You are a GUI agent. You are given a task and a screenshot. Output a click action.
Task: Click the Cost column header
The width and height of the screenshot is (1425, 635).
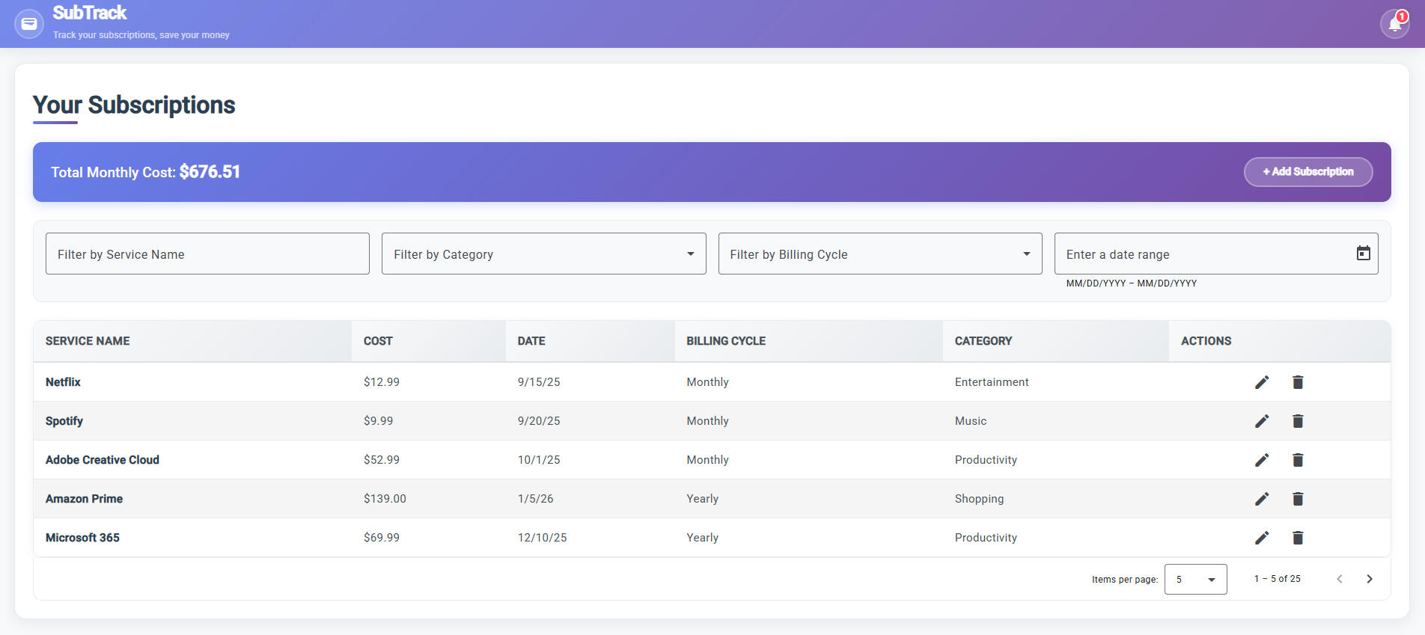point(378,341)
